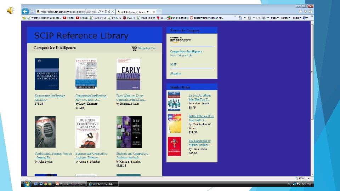This screenshot has width=340, height=191.
Task: Open Strategic and Competitive Analysis cover
Action: point(129,132)
